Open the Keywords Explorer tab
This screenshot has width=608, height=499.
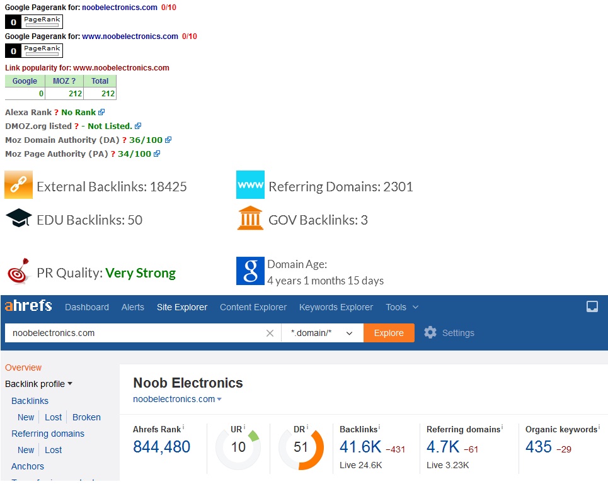336,307
